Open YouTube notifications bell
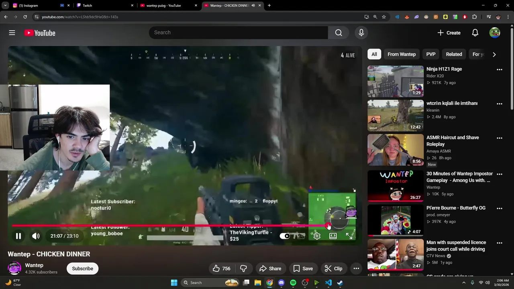Viewport: 514px width, 289px height. point(475,33)
